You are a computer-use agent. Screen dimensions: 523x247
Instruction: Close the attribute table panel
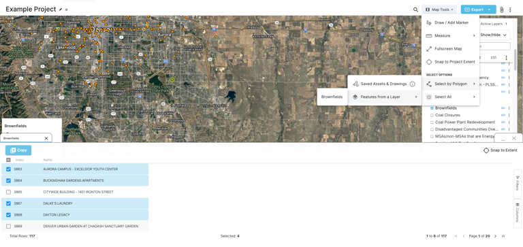tap(513, 138)
